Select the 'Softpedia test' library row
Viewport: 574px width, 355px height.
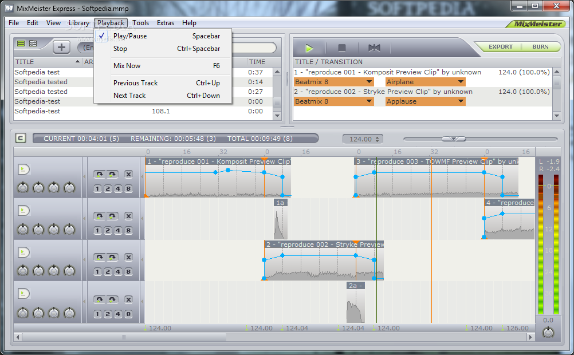143,72
